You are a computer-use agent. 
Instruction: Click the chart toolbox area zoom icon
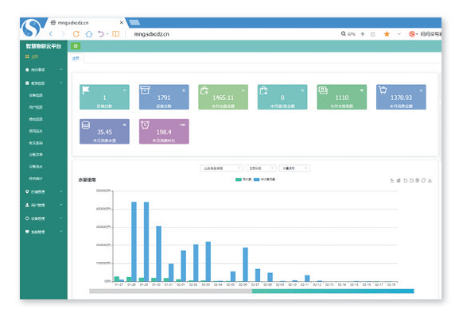pos(406,180)
